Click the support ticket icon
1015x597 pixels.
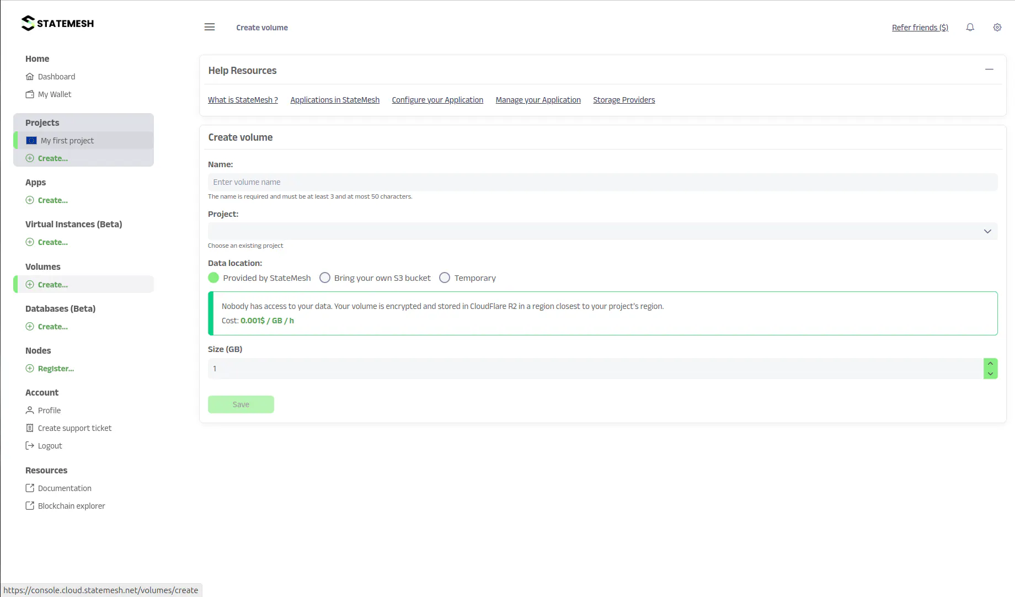(30, 428)
